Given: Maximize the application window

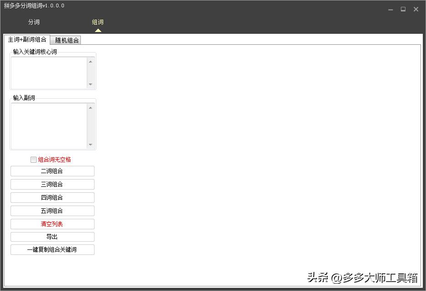Looking at the screenshot, I should [x=403, y=9].
